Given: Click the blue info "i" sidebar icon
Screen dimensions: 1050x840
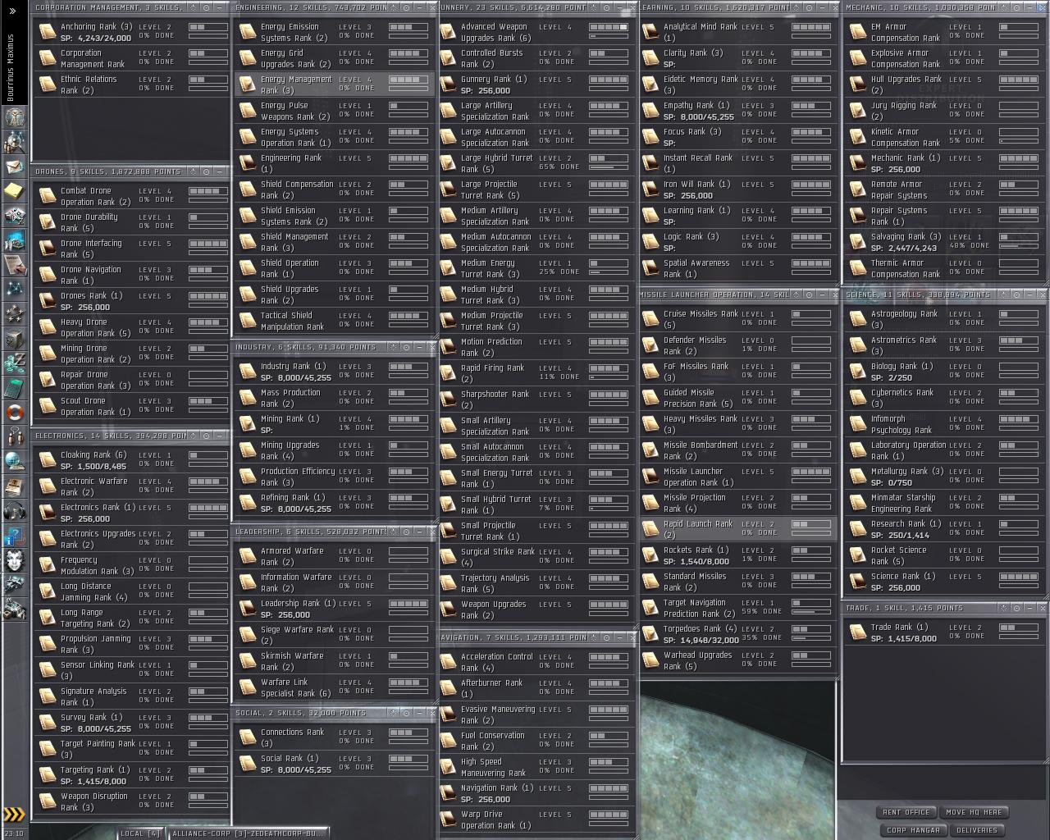Looking at the screenshot, I should [14, 537].
